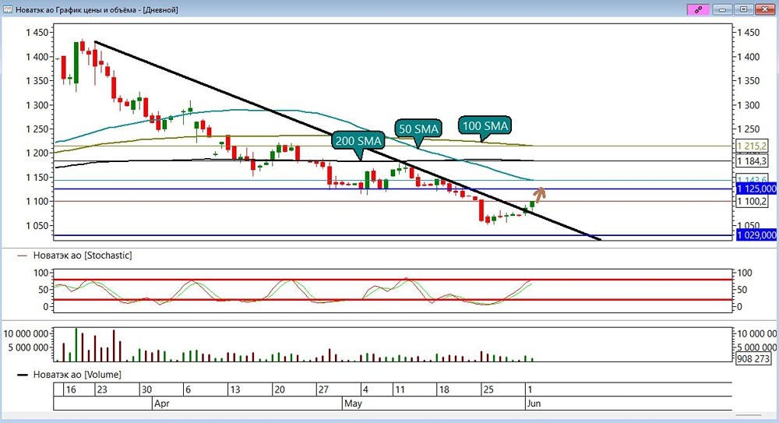779x423 pixels.
Task: Click the 1 184,3 value on price axis
Action: pyautogui.click(x=752, y=161)
